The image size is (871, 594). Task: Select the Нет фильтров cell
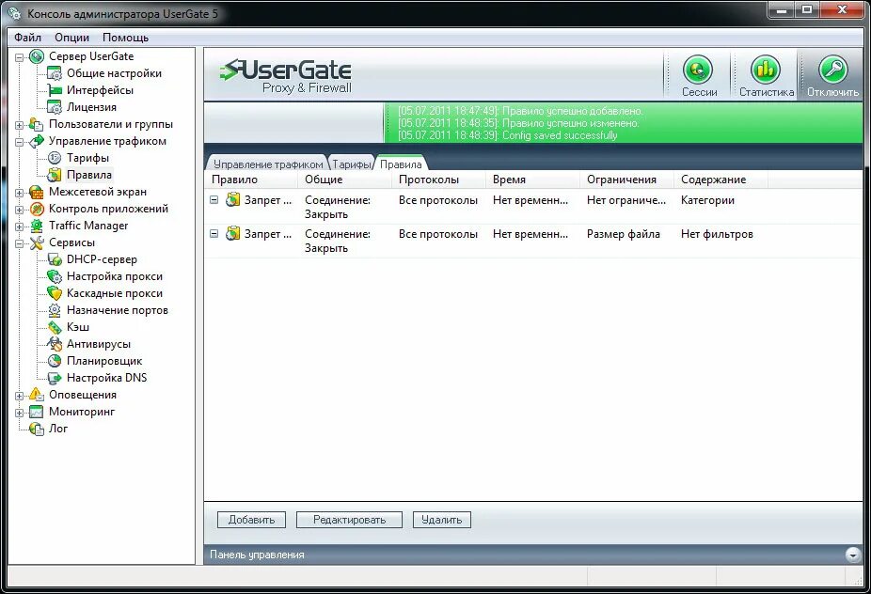tap(717, 234)
